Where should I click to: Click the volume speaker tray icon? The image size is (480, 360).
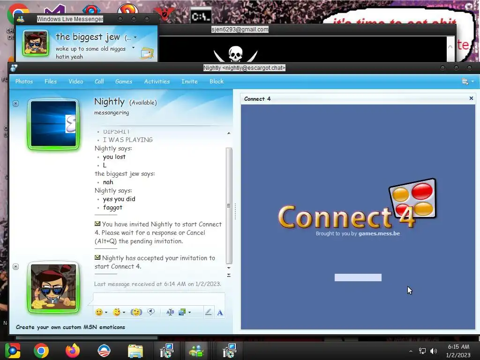pyautogui.click(x=433, y=351)
